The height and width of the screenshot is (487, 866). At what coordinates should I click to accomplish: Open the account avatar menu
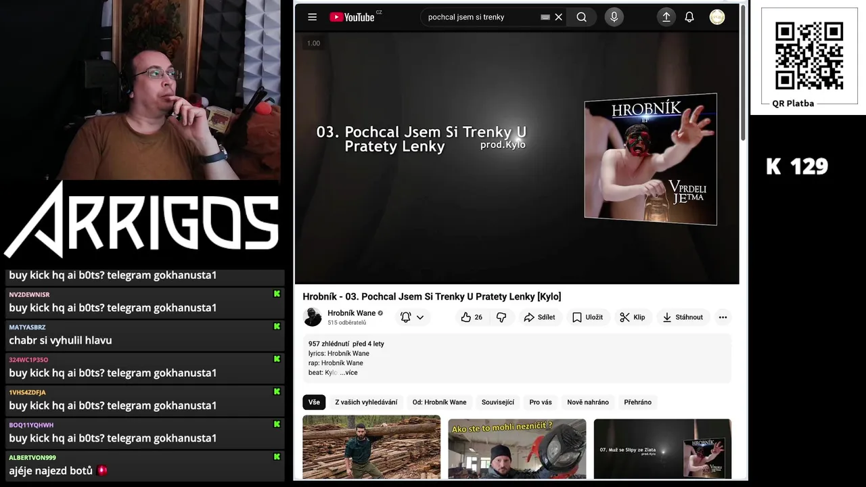[717, 17]
